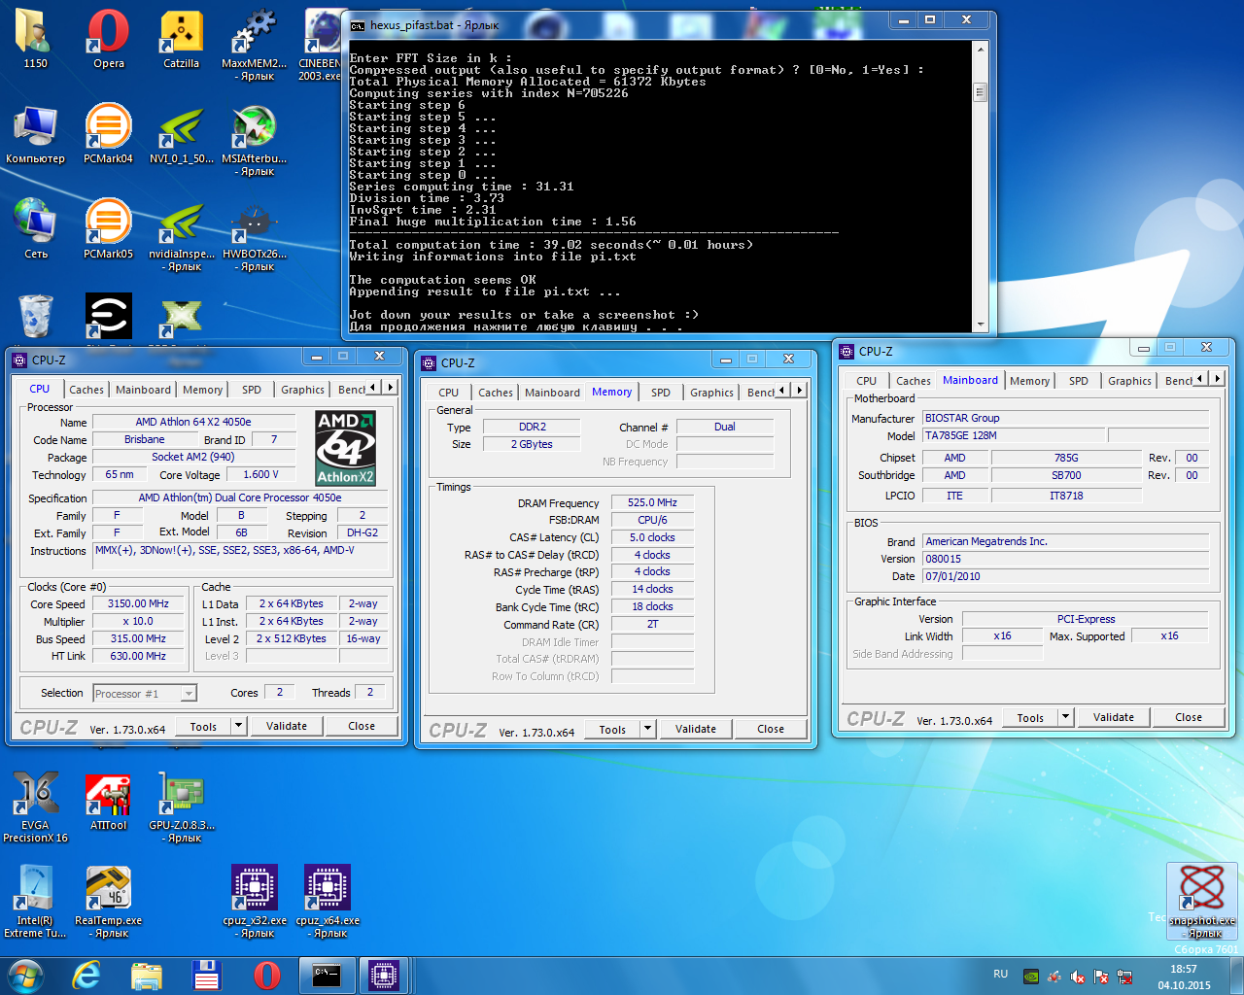This screenshot has height=995, width=1244.
Task: Open the PCMark04 desktop icon
Action: (x=108, y=134)
